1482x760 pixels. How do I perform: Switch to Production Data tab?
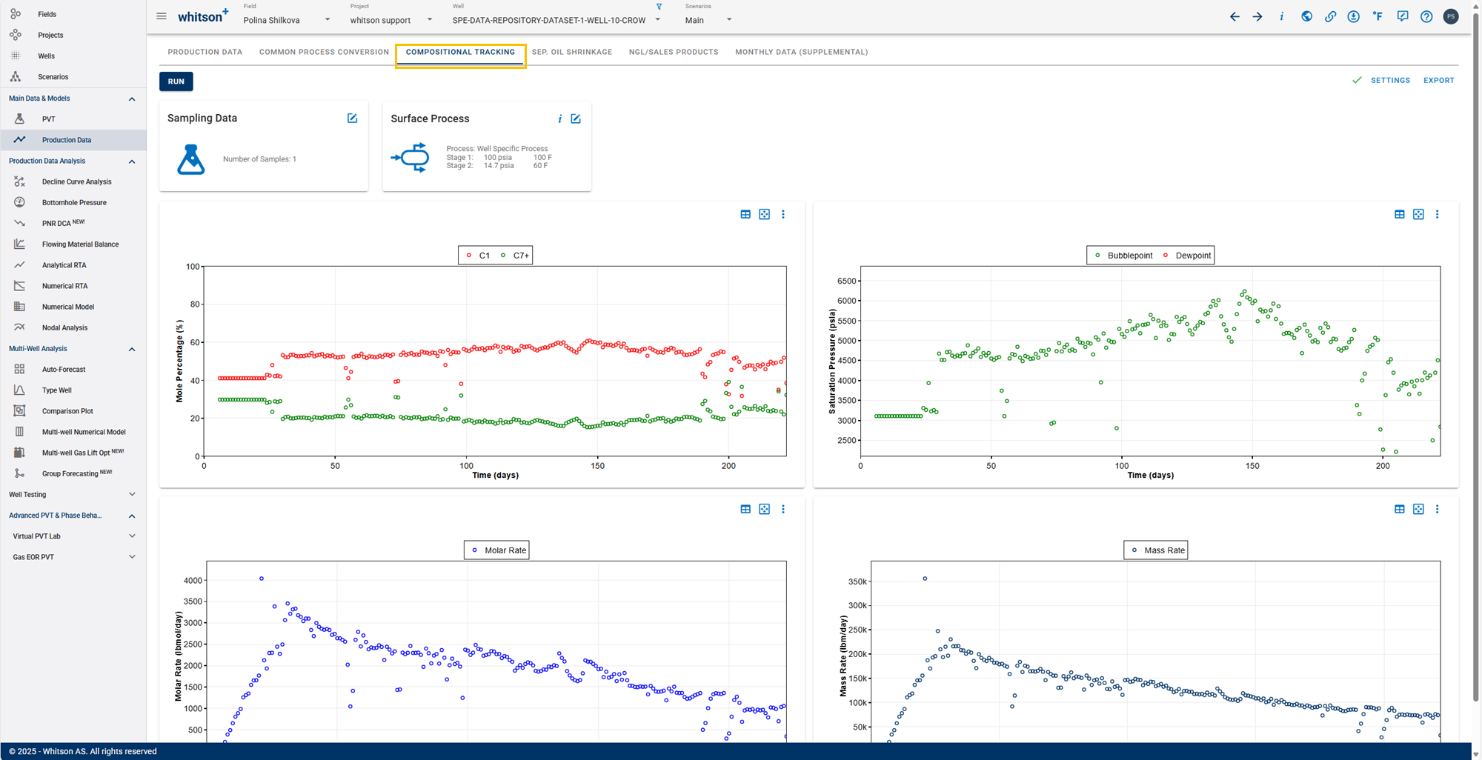pos(205,52)
